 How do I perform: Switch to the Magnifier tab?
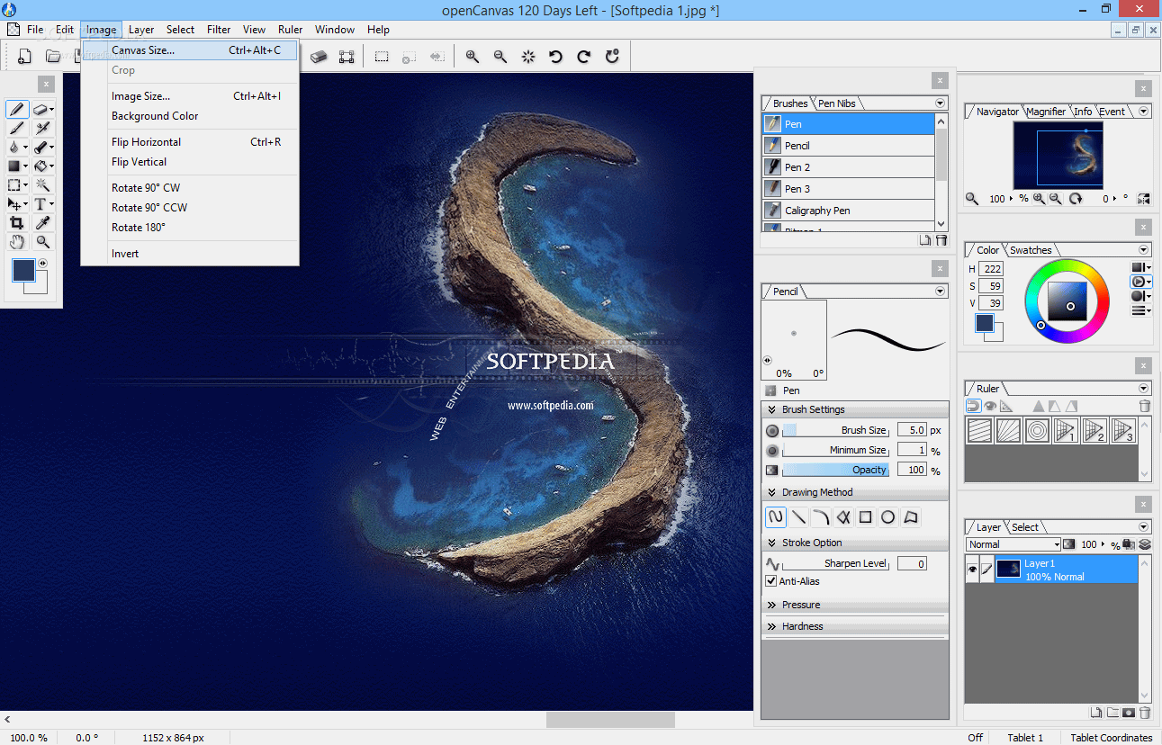(x=1046, y=112)
